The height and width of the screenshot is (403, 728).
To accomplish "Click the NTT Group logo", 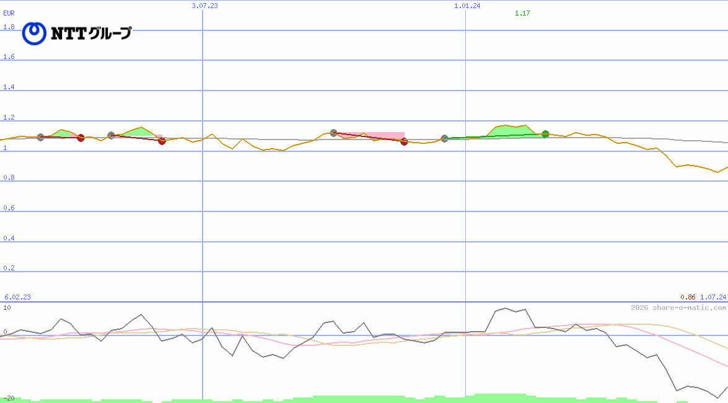I will tap(77, 33).
